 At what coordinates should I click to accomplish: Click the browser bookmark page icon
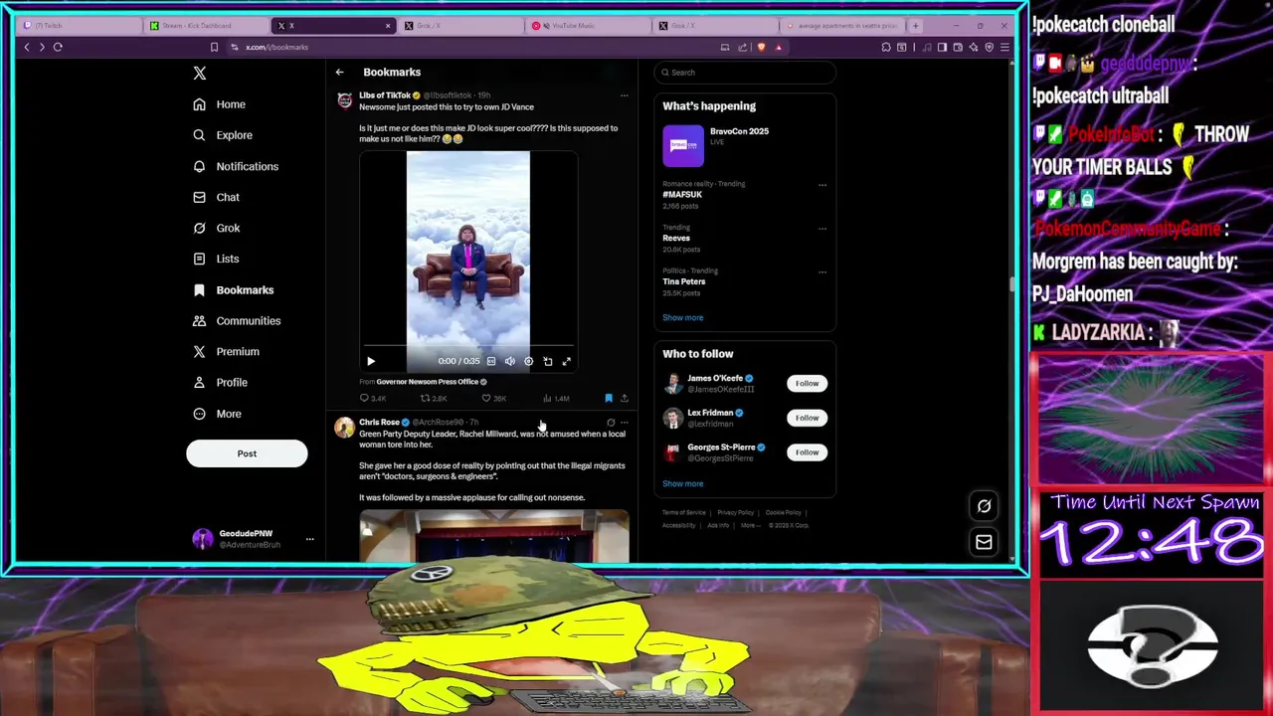pos(214,47)
